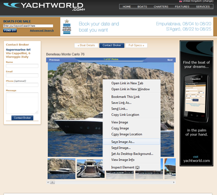Click the YachtWorld.com logo
The height and width of the screenshot is (195, 217).
[x=44, y=7]
